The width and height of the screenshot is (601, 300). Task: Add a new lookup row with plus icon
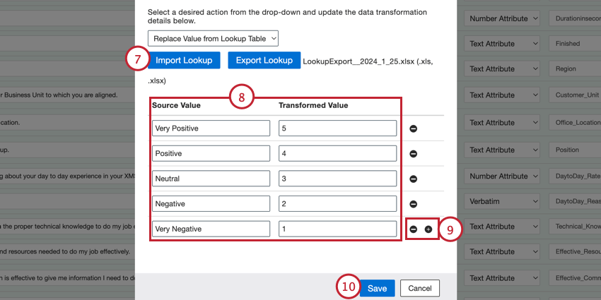pos(428,229)
